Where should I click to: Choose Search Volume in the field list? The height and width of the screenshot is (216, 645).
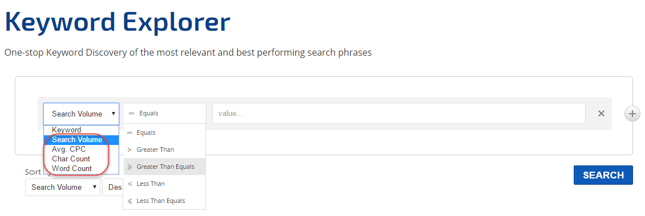click(81, 140)
